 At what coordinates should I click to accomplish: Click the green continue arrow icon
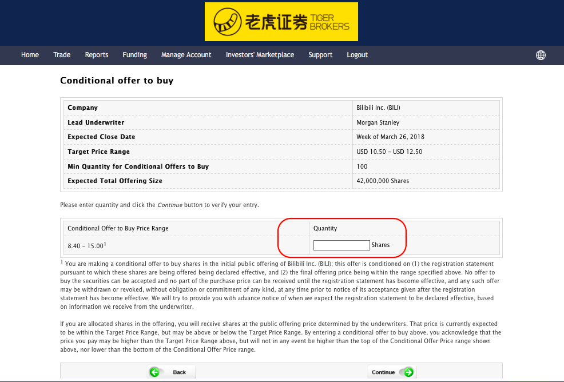pyautogui.click(x=408, y=372)
